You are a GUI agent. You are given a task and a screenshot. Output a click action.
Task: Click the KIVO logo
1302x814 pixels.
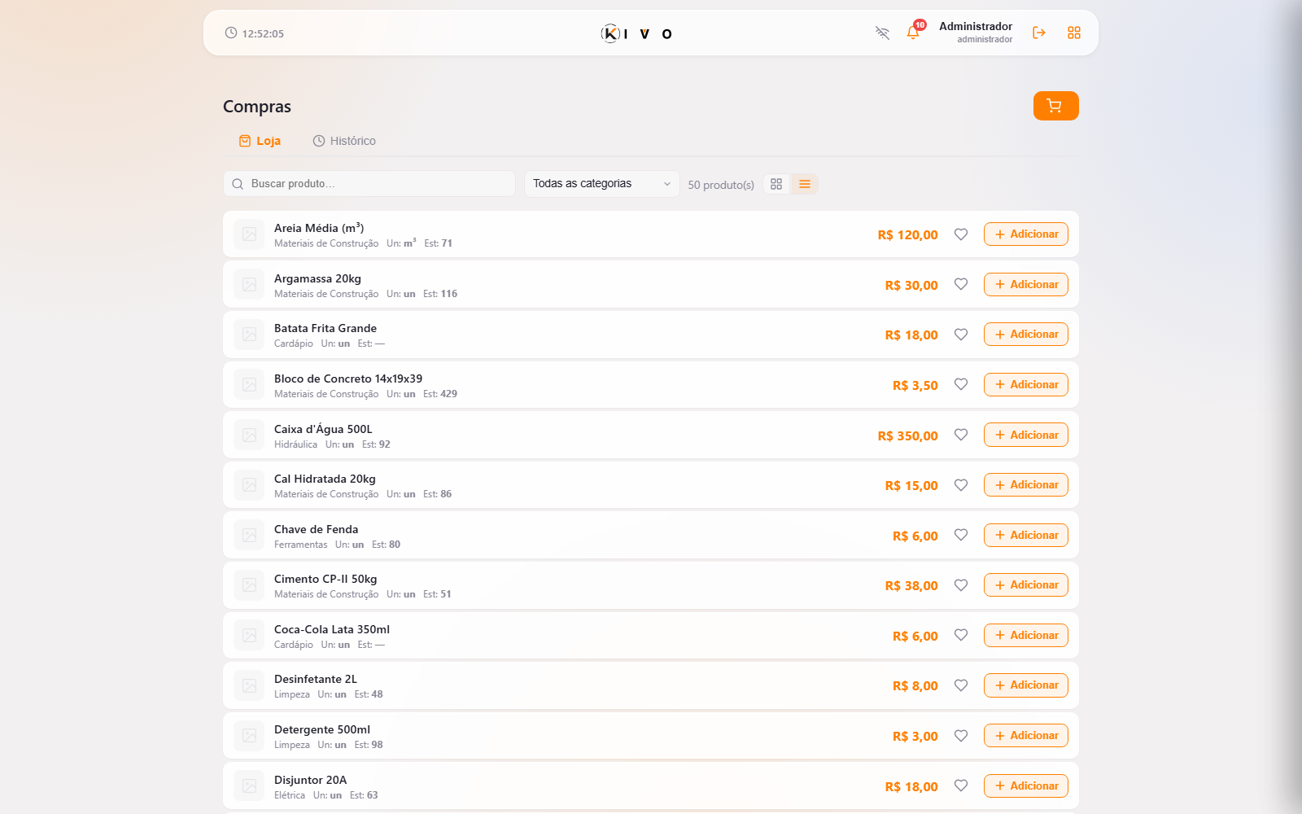click(636, 33)
